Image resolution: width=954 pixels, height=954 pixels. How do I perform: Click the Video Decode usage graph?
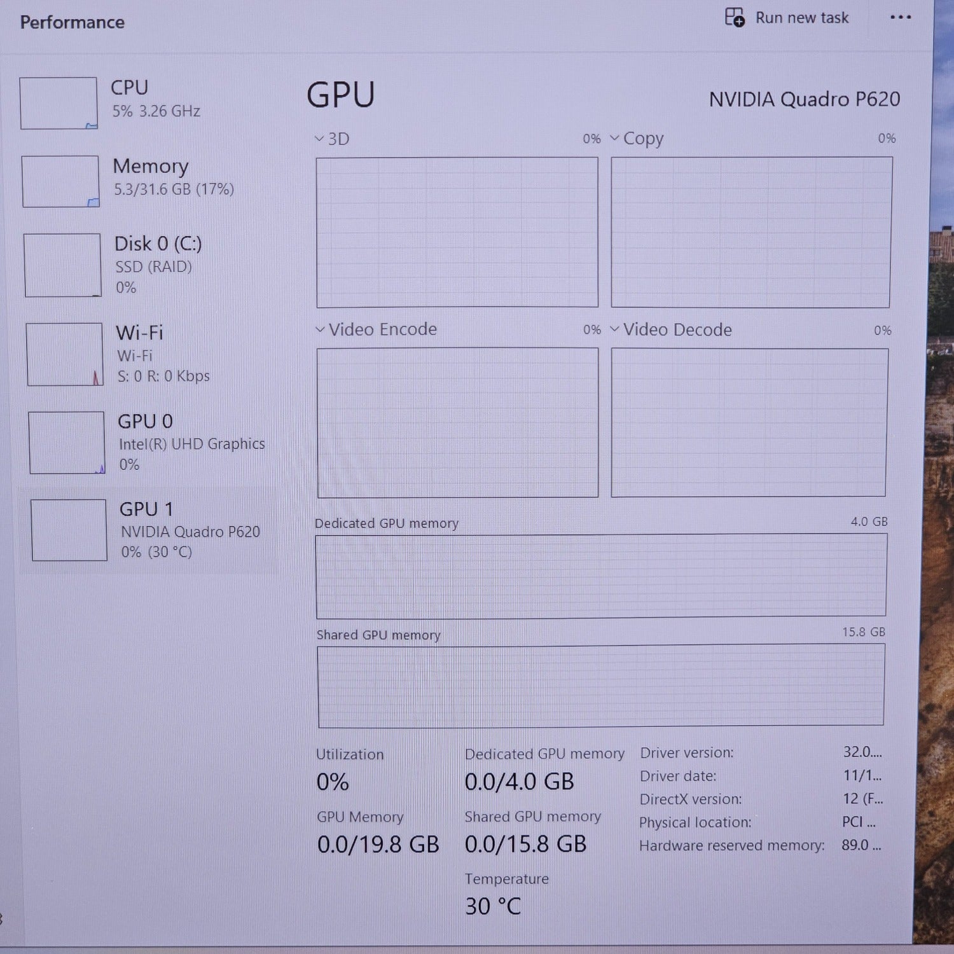tap(749, 422)
